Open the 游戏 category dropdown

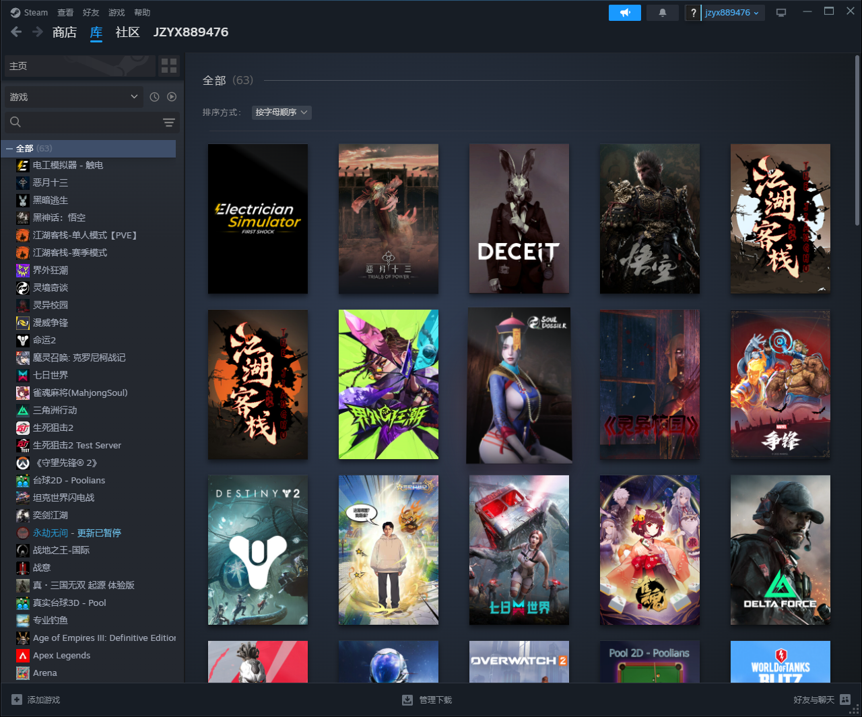[x=73, y=97]
